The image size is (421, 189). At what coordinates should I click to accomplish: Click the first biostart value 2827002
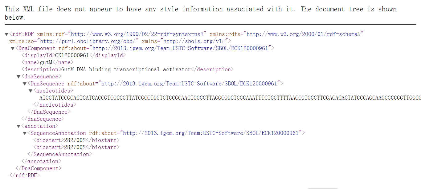click(75, 140)
